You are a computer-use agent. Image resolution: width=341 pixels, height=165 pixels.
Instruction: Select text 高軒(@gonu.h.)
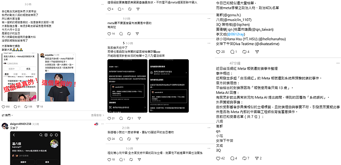[228, 15]
